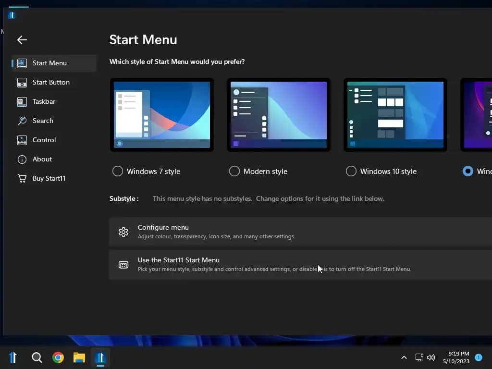This screenshot has width=492, height=369.
Task: Open the notification badge in the tray
Action: (x=479, y=357)
